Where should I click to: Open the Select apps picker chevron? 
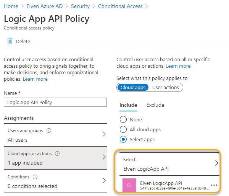(217, 163)
